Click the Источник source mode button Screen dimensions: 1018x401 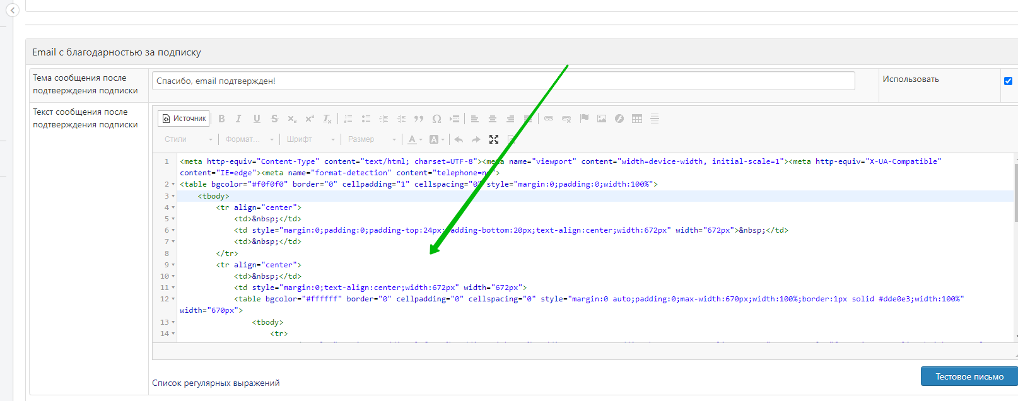coord(184,119)
